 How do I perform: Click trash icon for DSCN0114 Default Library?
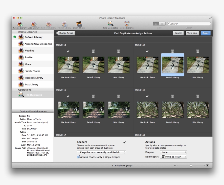click(172, 51)
